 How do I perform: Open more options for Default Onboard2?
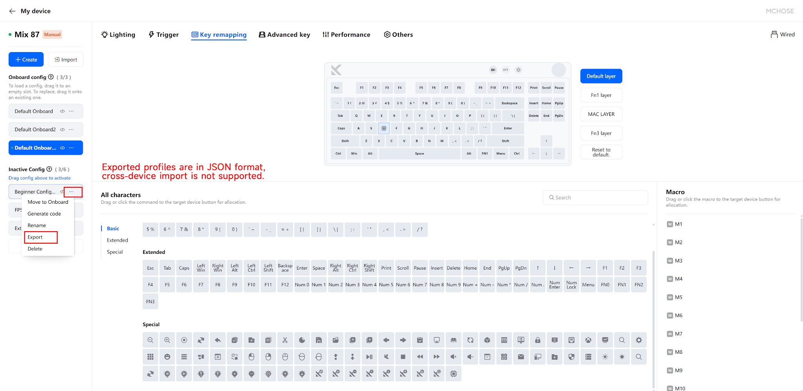pos(71,130)
